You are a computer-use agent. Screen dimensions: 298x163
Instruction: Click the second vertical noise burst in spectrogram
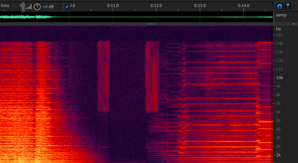[152, 76]
